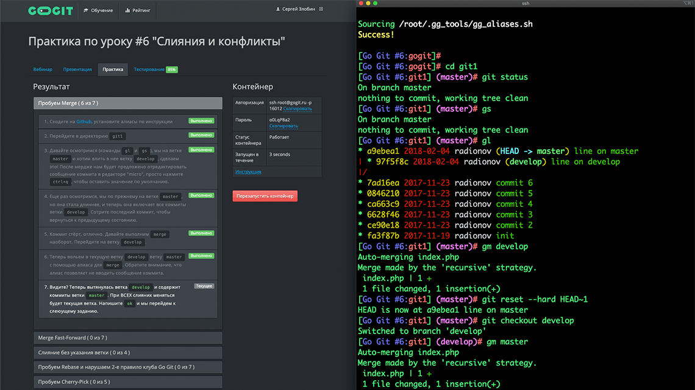Expand Слияние без указания ветки section
Screen dimensions: 695x390
(x=127, y=352)
